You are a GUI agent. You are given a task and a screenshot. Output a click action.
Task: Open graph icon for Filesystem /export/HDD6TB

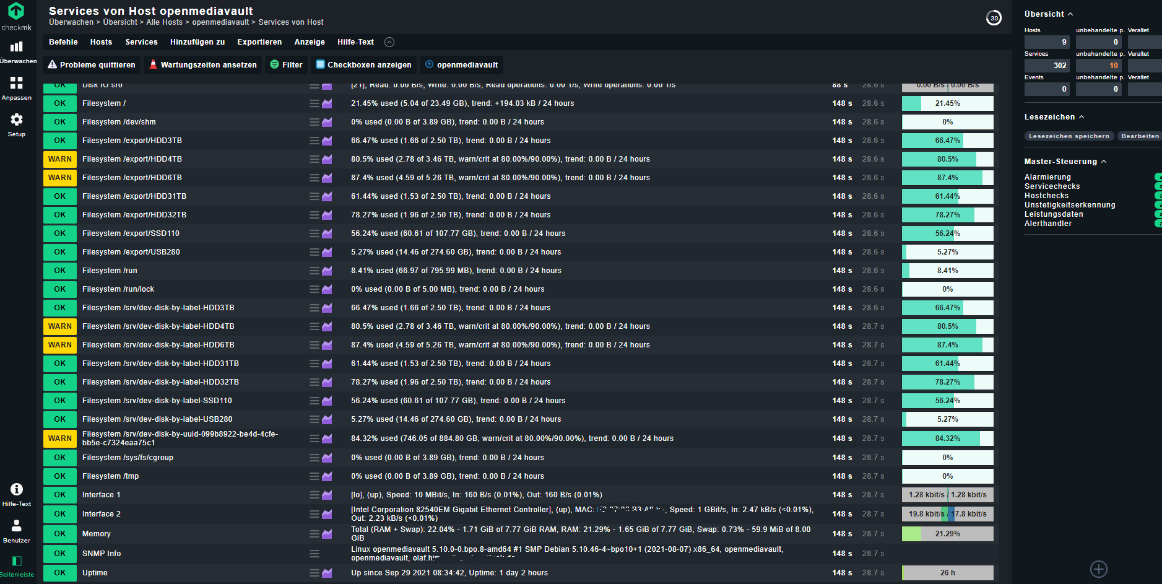327,178
